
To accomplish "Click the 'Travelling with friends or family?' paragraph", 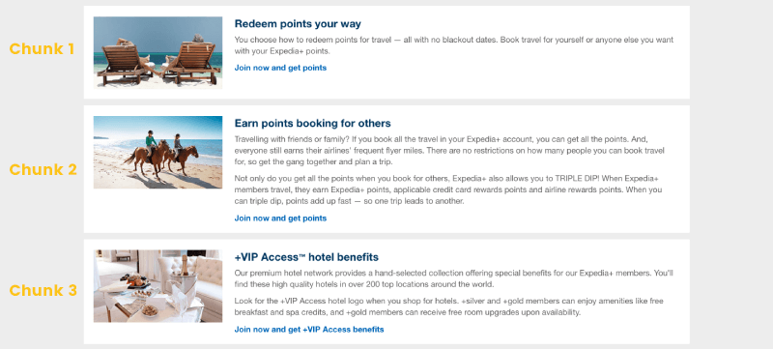I will (450, 151).
